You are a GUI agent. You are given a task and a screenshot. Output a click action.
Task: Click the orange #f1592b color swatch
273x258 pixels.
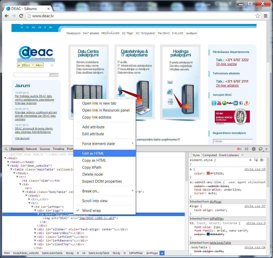tap(208, 173)
